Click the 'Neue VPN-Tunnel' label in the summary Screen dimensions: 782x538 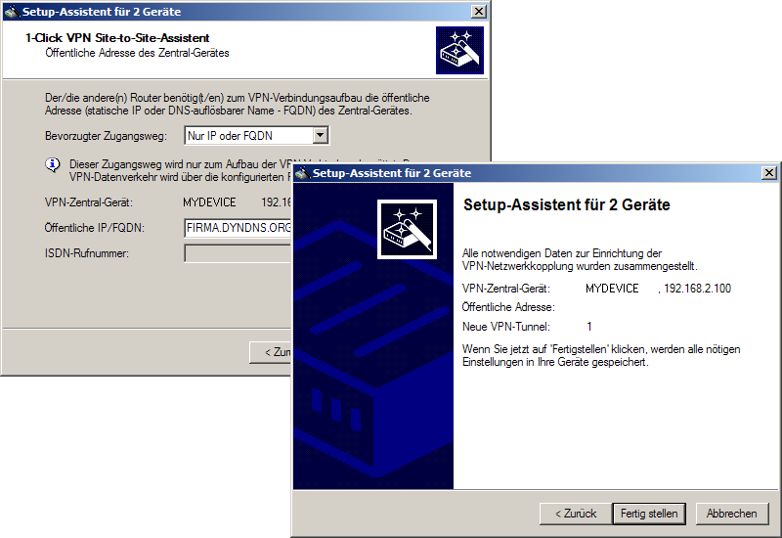[x=505, y=326]
